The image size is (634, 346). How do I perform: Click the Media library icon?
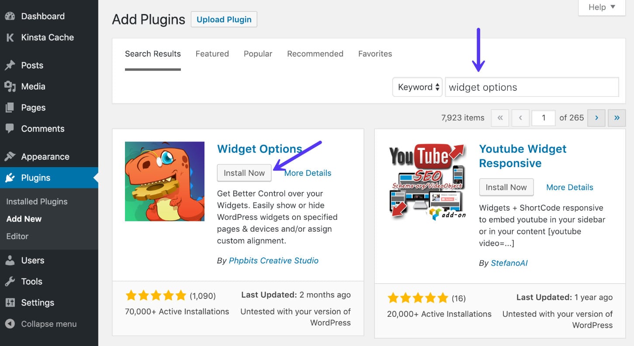click(x=10, y=86)
